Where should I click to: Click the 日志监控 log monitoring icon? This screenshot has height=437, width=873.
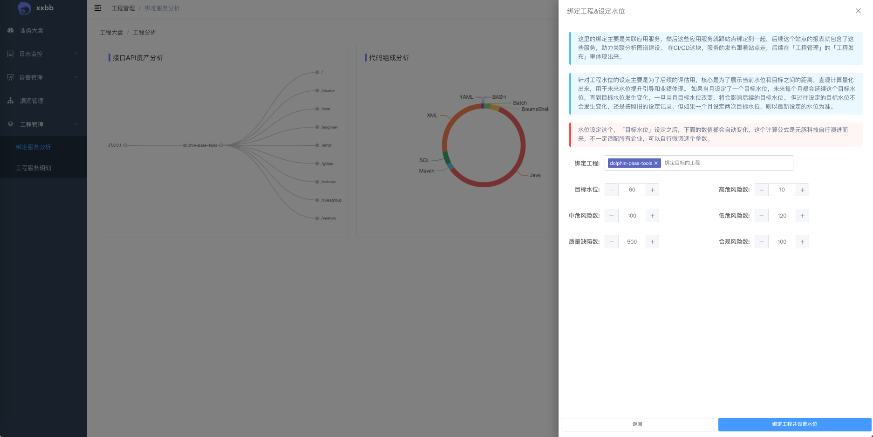pyautogui.click(x=10, y=54)
